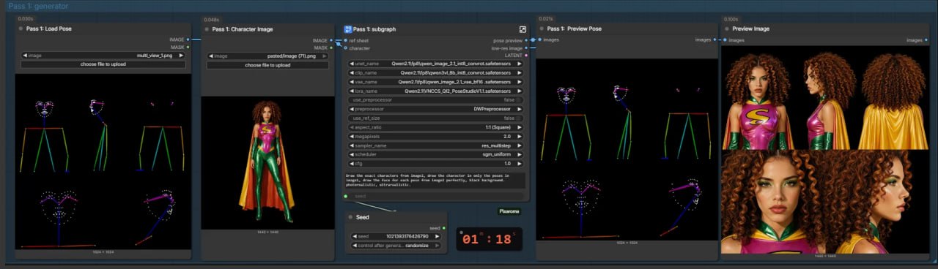This screenshot has width=938, height=269.
Task: Open Load Pose image multi_view_1.png dropdown
Action: (103, 56)
